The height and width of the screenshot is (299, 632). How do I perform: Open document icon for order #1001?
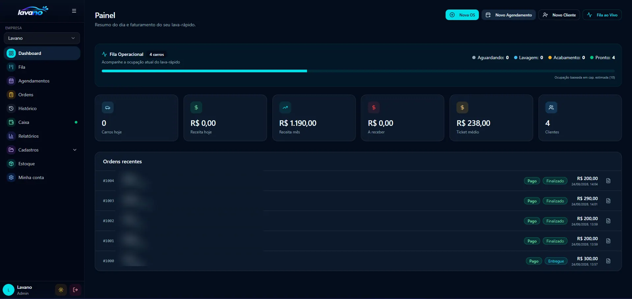pos(608,241)
